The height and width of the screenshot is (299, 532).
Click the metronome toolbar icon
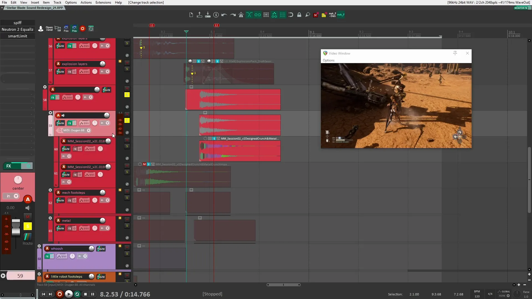241,15
